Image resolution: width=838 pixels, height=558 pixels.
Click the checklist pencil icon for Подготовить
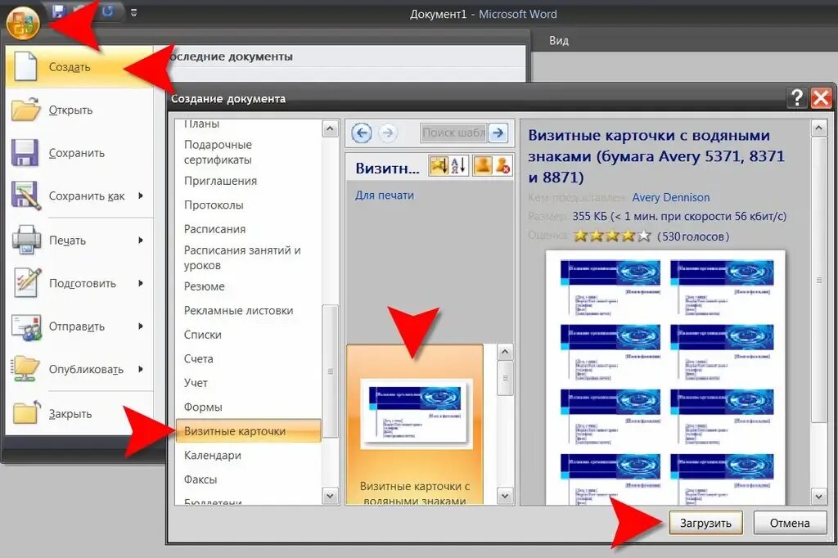(x=27, y=283)
